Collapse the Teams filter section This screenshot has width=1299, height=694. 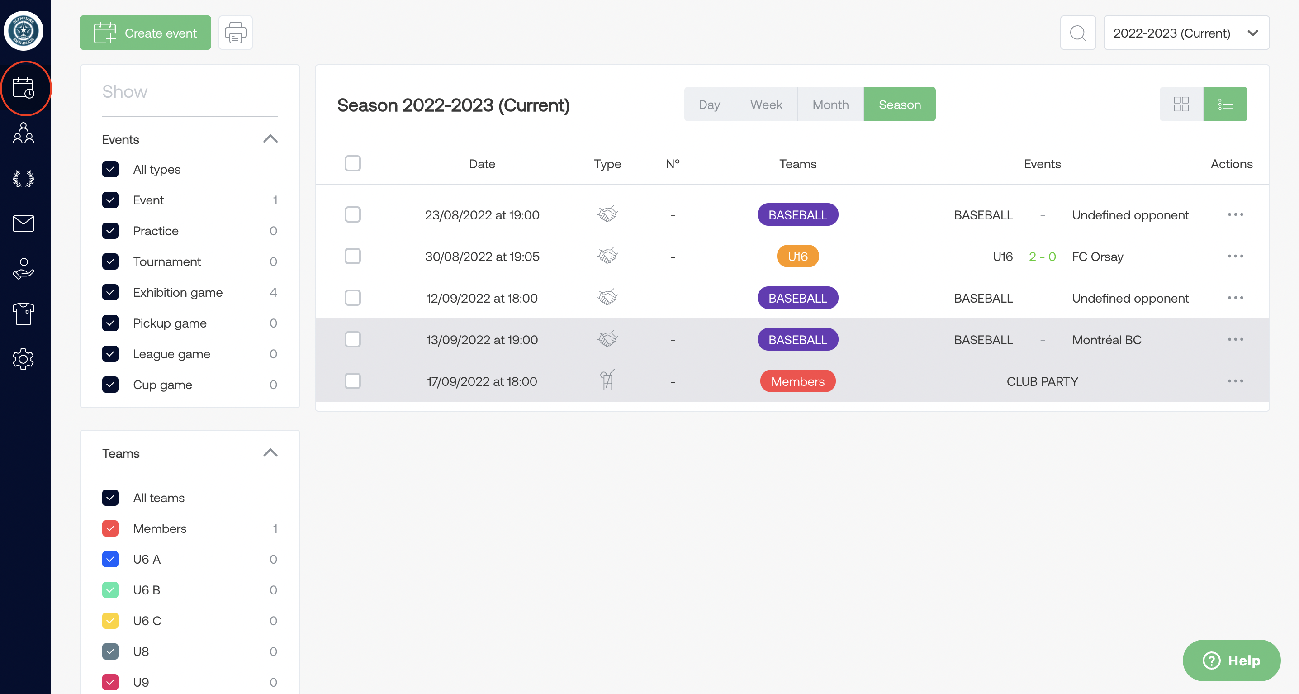click(270, 453)
